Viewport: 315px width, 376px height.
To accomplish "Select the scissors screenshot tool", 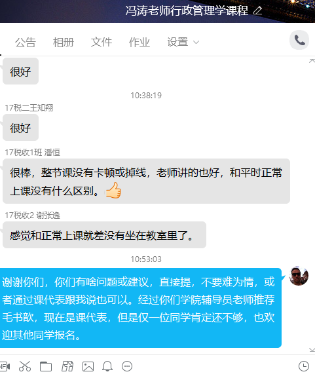I will tap(25, 366).
